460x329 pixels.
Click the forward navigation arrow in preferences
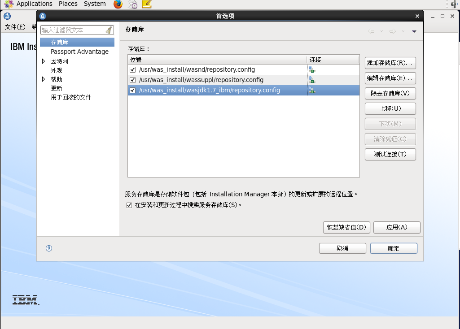pyautogui.click(x=393, y=31)
